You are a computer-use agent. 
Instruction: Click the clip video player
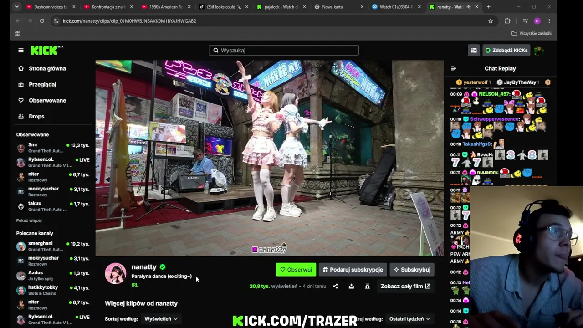point(269,158)
